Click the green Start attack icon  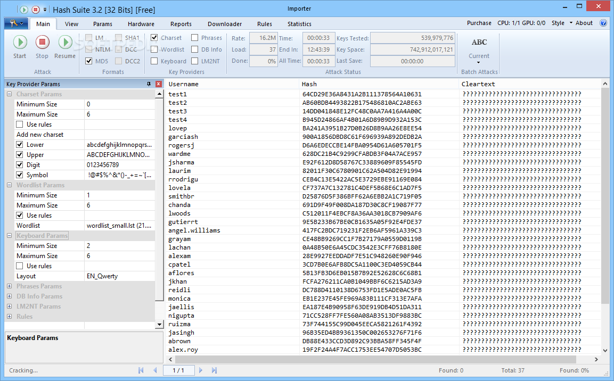(20, 43)
